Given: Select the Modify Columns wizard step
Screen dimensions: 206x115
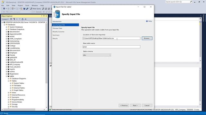Looking at the screenshot, I should [x=59, y=32].
